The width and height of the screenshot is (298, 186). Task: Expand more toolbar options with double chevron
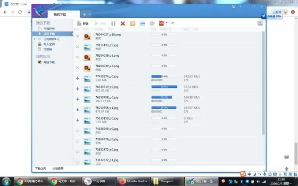coord(173,22)
